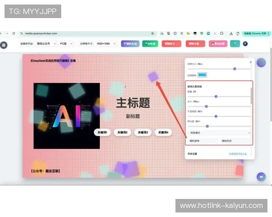
Task: Click the 随机装饰 button
Action: point(203,141)
